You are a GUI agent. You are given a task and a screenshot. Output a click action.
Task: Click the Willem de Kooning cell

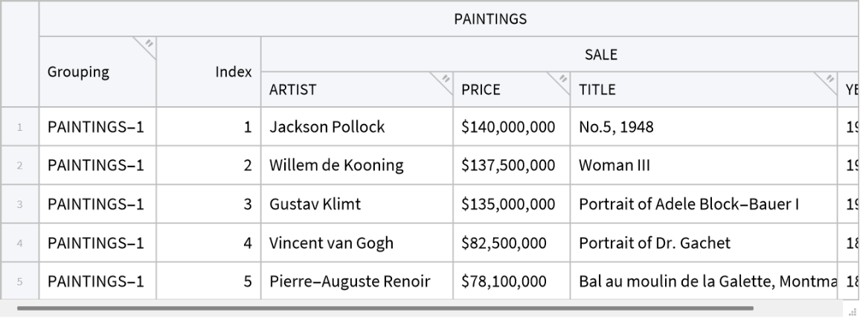pos(356,166)
